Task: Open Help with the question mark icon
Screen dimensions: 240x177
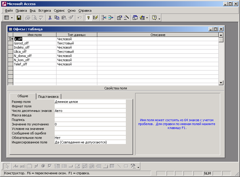Action: [154, 18]
